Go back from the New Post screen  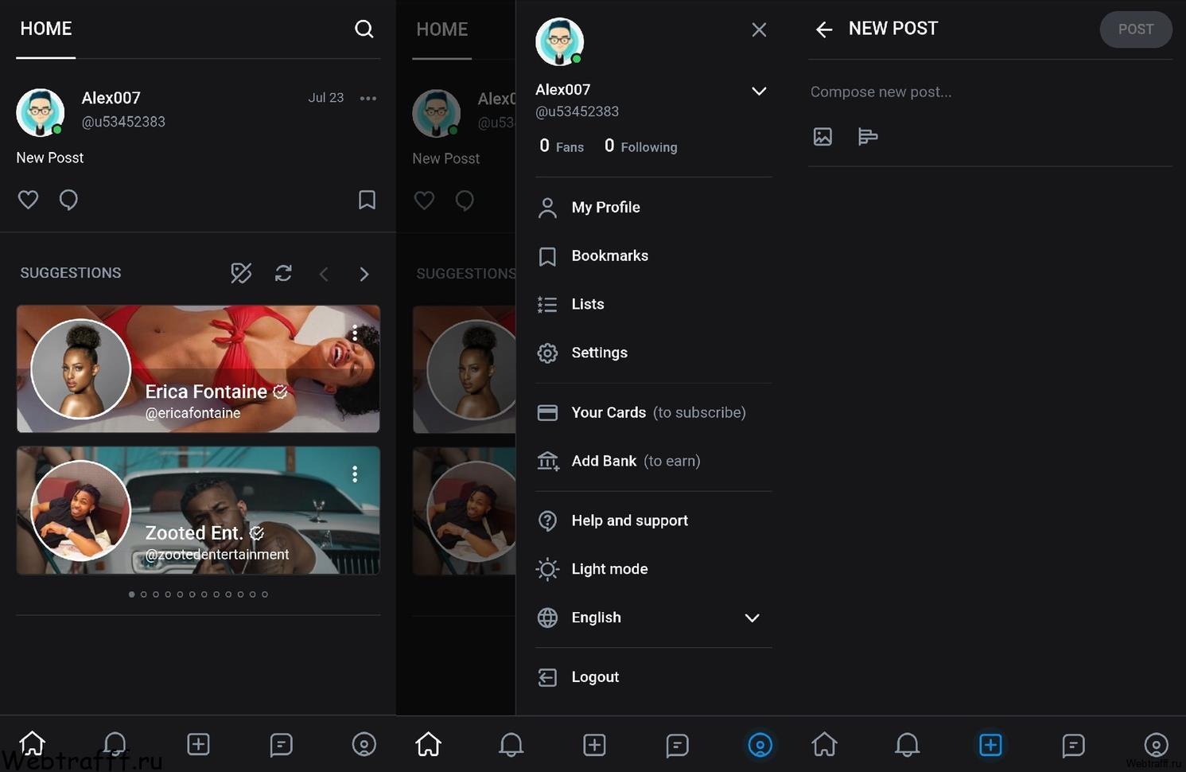pyautogui.click(x=824, y=30)
